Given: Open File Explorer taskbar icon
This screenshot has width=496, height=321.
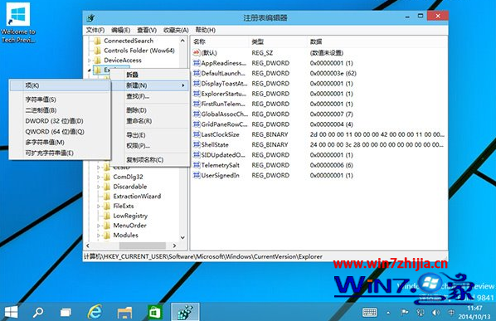Looking at the screenshot, I should pyautogui.click(x=124, y=312).
